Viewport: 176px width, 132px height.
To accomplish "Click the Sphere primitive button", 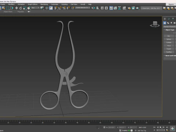I will [169, 39].
